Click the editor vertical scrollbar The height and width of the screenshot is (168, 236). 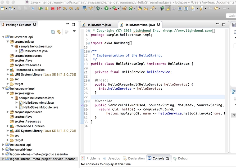(x=227, y=90)
